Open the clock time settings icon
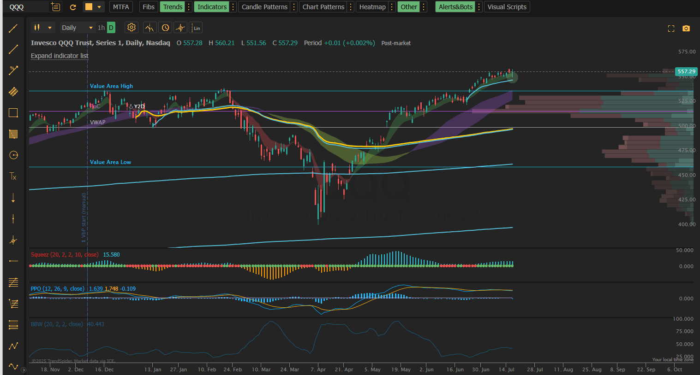 click(165, 28)
